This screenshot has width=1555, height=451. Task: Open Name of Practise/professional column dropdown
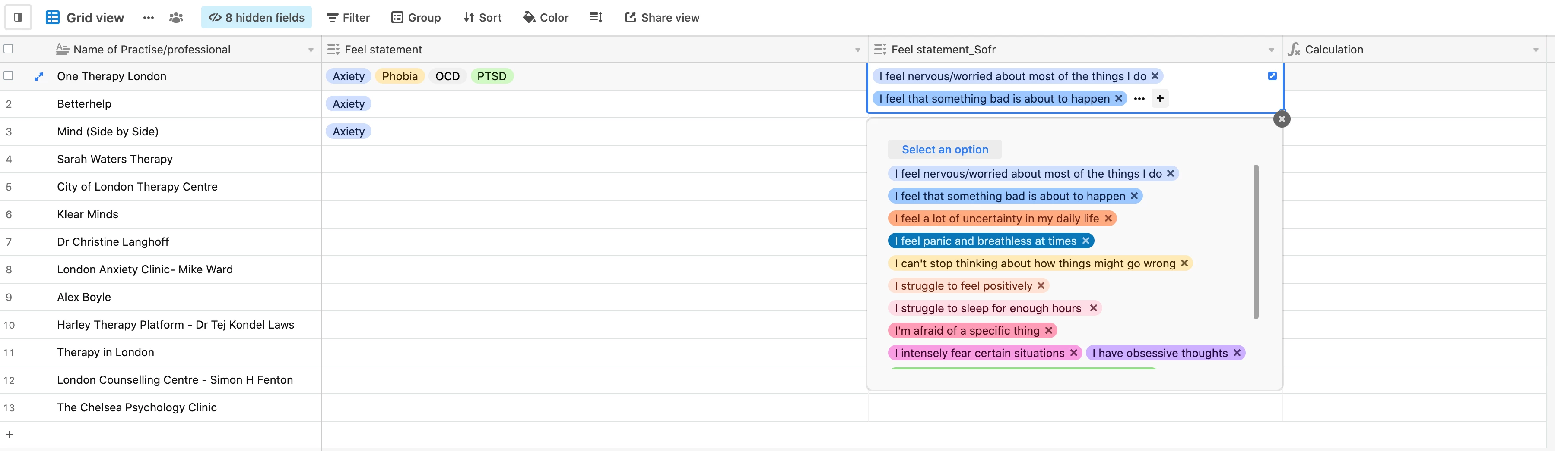[311, 50]
